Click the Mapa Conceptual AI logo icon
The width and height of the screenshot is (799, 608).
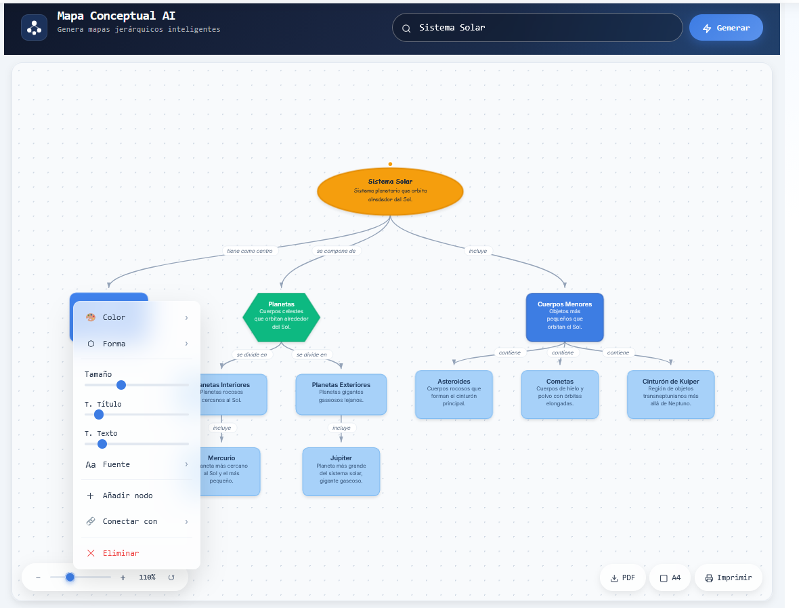tap(34, 28)
